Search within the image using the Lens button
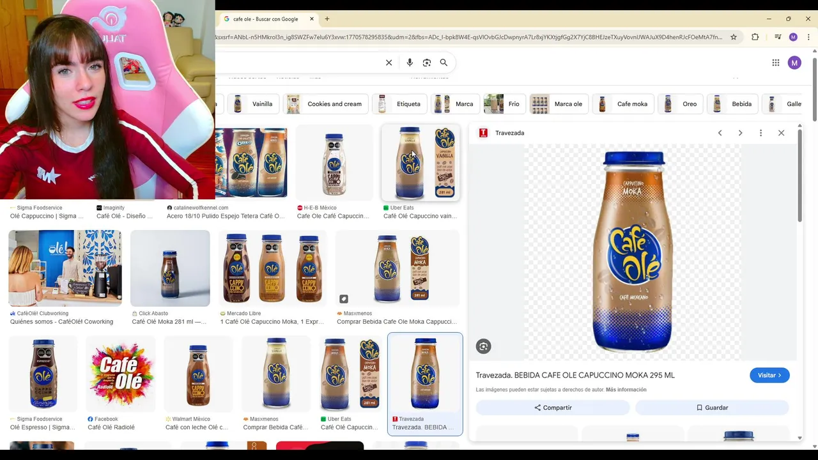Image resolution: width=818 pixels, height=460 pixels. coord(483,346)
